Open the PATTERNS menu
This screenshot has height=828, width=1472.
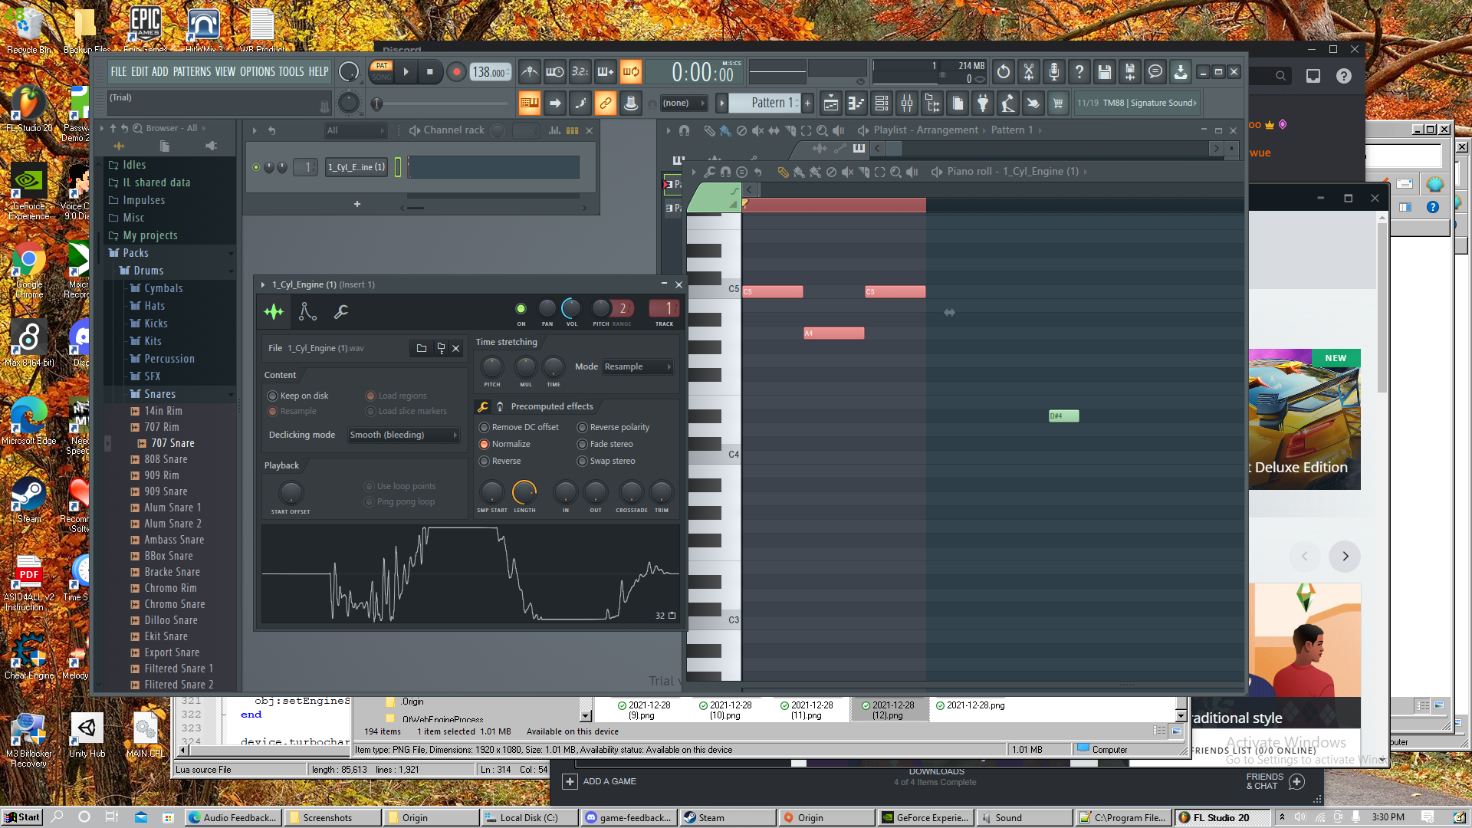click(192, 72)
